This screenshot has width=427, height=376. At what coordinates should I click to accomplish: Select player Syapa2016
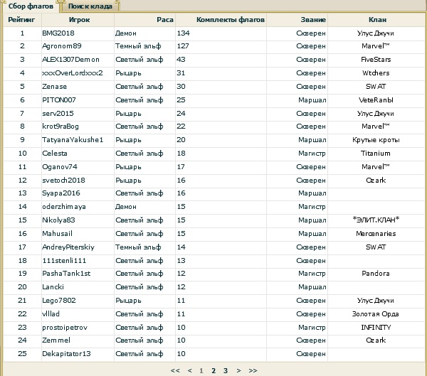pyautogui.click(x=61, y=193)
